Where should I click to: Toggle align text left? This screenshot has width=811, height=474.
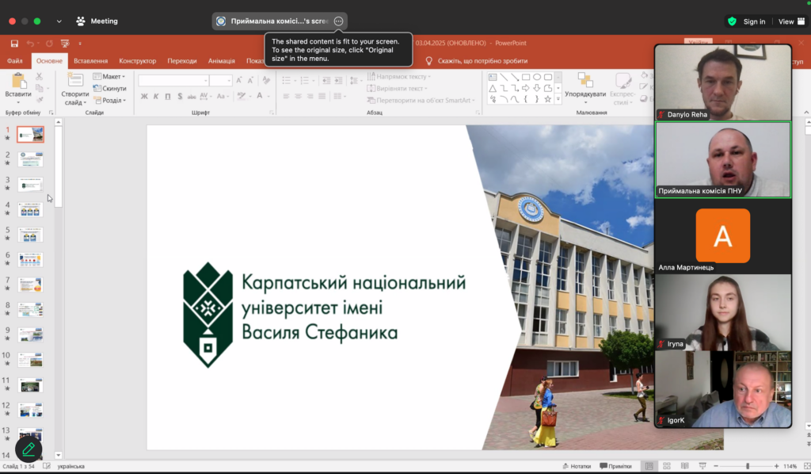point(286,96)
